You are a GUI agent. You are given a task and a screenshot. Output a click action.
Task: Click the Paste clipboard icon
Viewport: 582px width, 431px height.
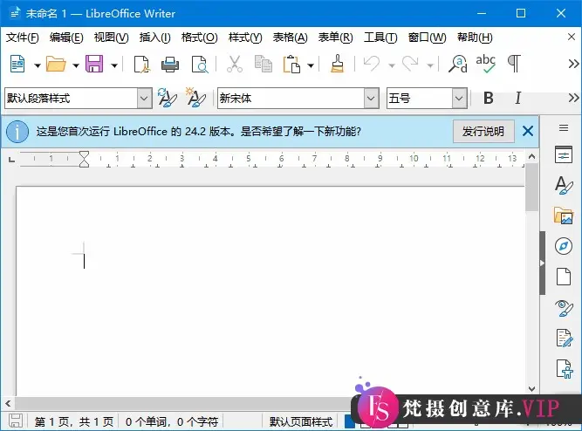point(291,64)
